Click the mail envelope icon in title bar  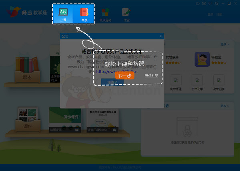point(205,4)
